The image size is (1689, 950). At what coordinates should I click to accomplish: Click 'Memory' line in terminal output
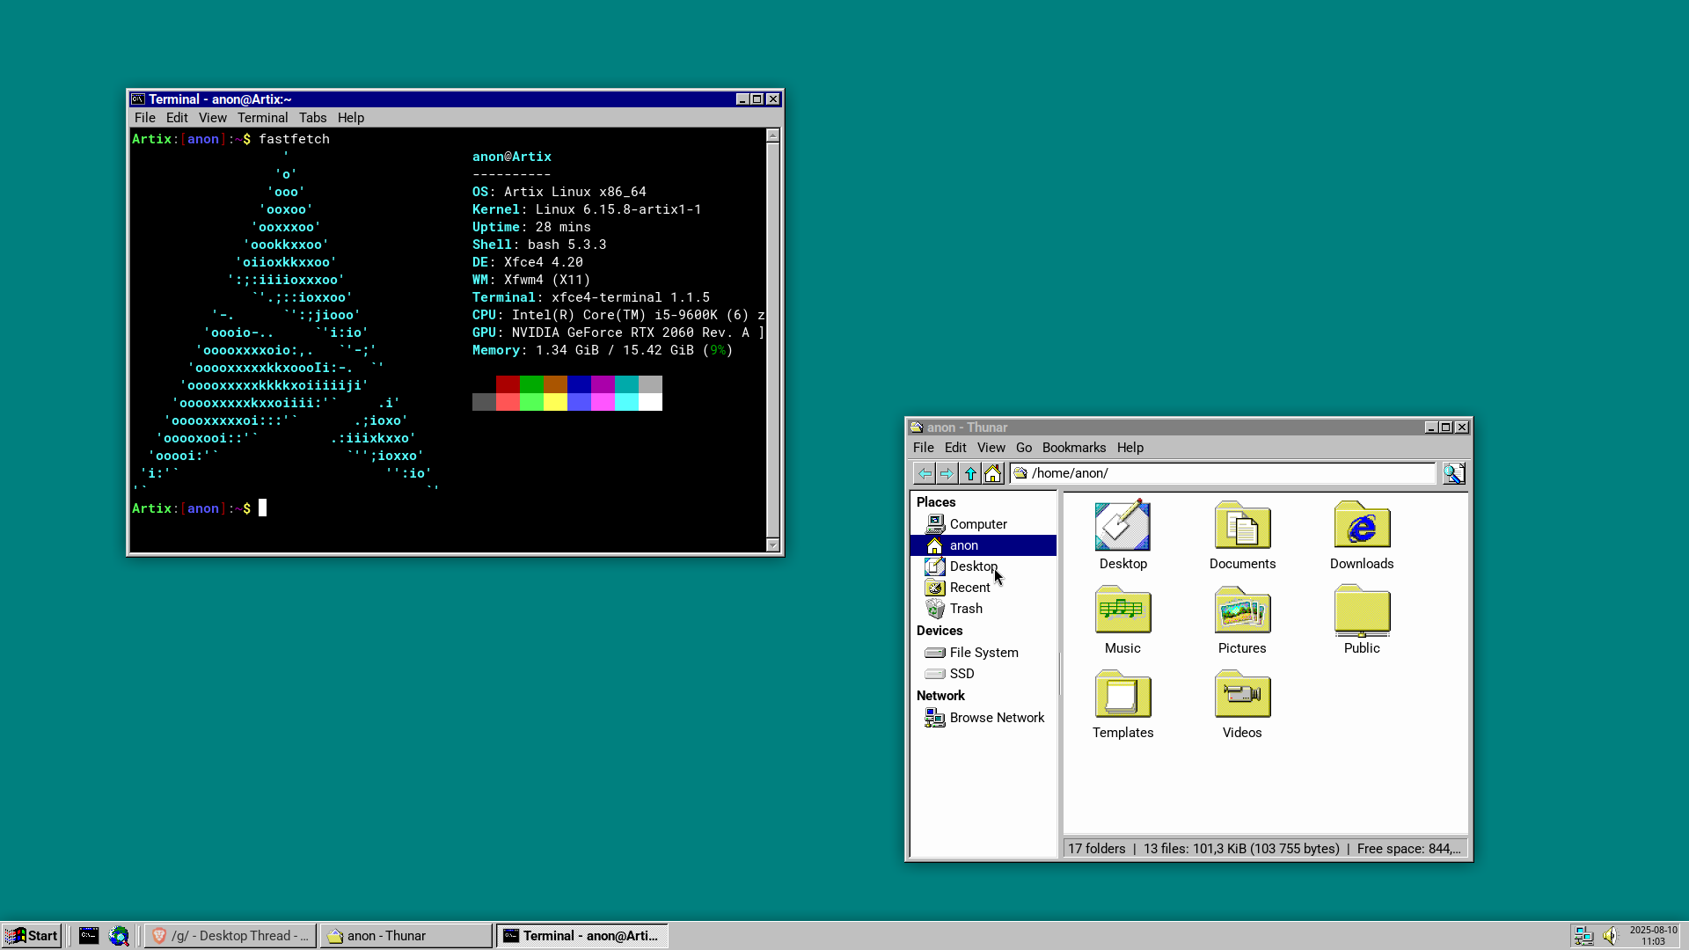coord(603,350)
